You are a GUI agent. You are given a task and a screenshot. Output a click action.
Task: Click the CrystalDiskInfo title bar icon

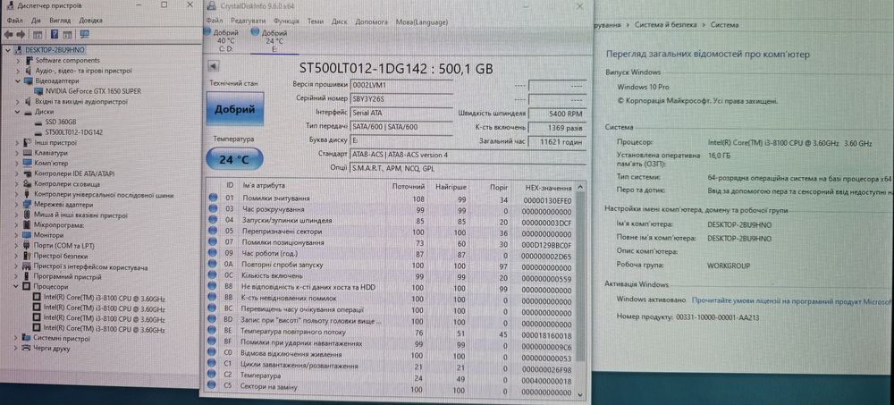click(212, 6)
